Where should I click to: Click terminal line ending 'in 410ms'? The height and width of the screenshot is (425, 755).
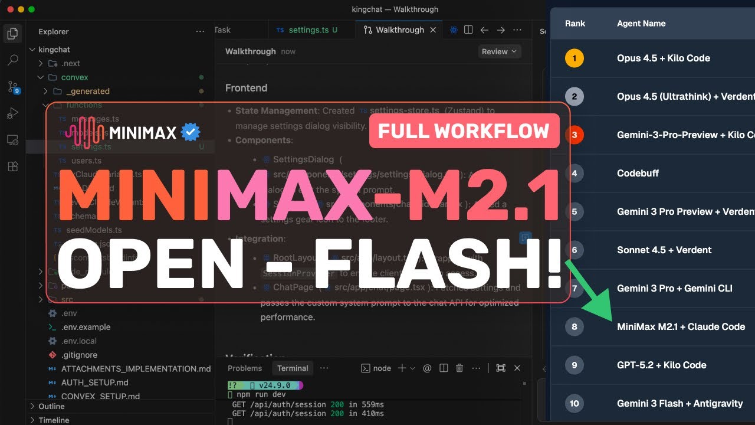(x=308, y=413)
